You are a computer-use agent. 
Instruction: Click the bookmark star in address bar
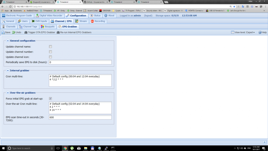[x=234, y=6]
